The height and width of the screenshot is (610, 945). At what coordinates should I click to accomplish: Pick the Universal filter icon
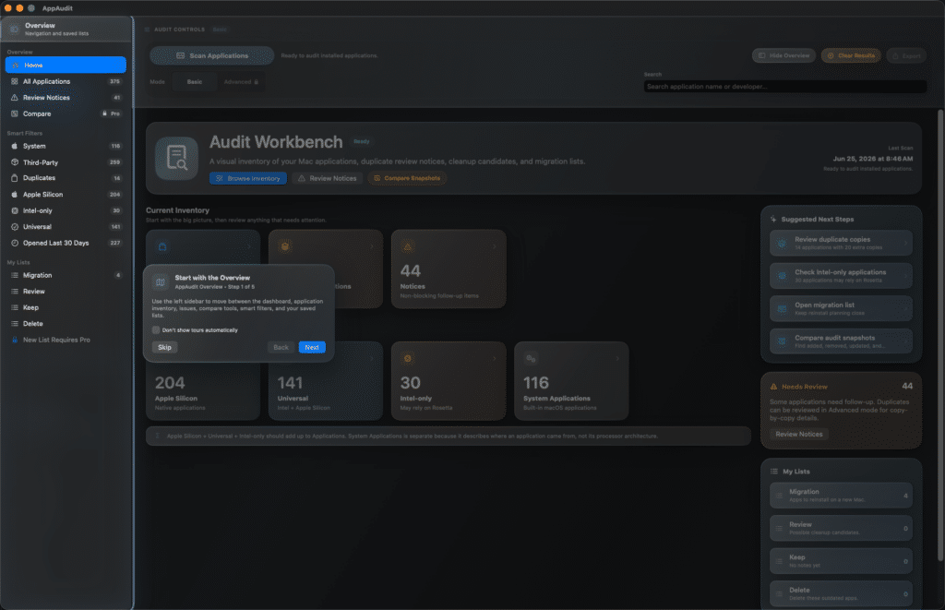pyautogui.click(x=15, y=227)
